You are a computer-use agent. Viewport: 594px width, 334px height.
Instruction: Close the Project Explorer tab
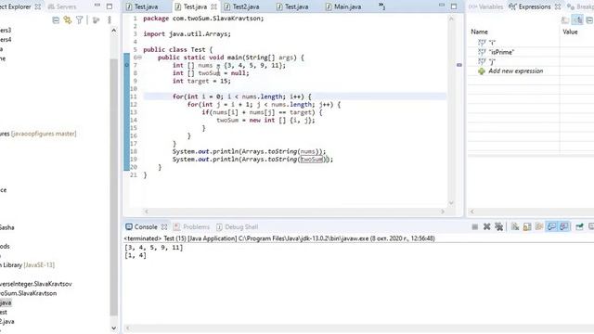(x=37, y=6)
